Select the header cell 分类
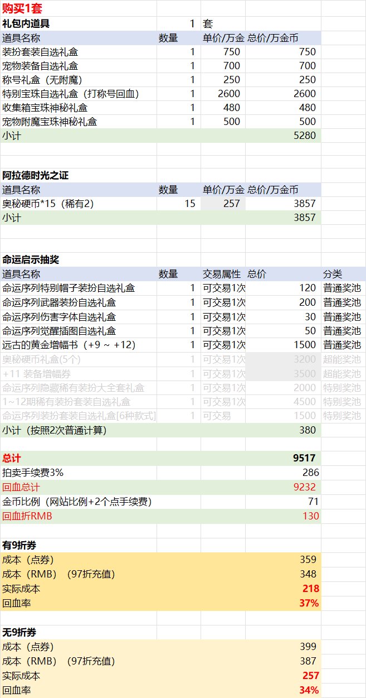 click(x=333, y=274)
